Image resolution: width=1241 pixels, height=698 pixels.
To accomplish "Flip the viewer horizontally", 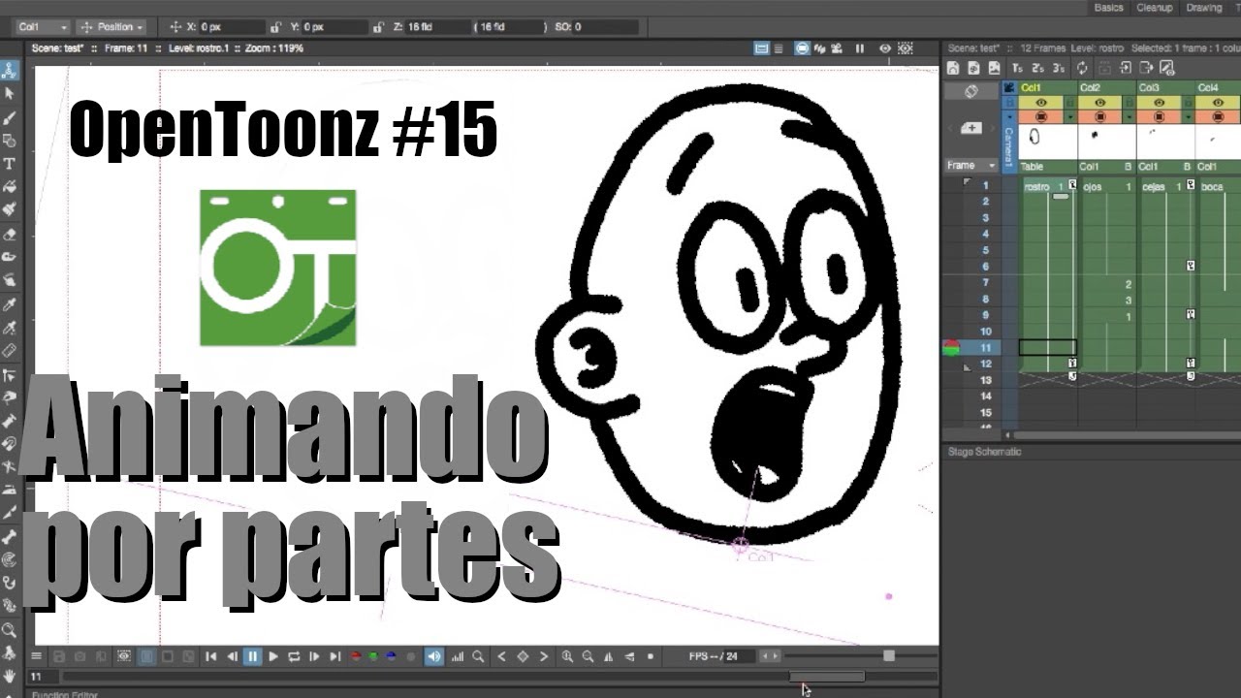I will 609,656.
